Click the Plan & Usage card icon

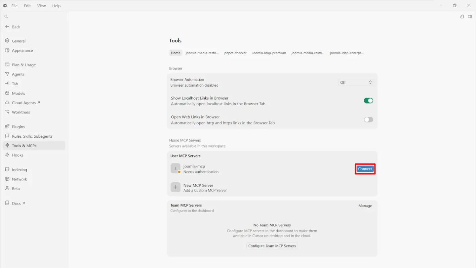(7, 65)
